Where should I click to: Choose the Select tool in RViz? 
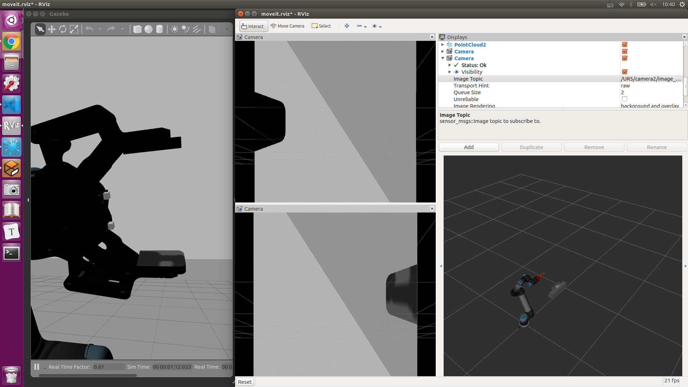click(321, 26)
